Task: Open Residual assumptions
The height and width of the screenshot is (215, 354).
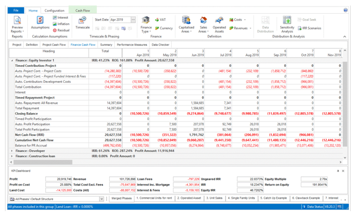Action: pos(61,30)
